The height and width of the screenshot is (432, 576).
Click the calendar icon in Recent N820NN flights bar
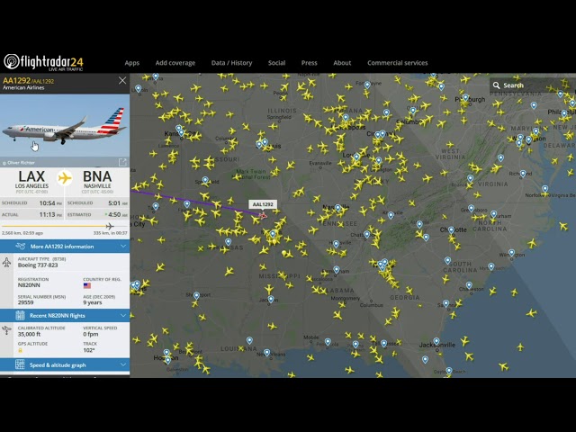20,315
